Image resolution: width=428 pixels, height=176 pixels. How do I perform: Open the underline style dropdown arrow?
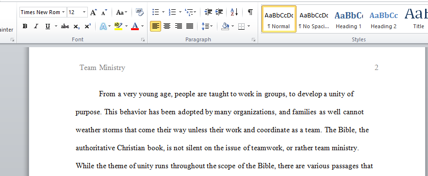click(x=56, y=27)
